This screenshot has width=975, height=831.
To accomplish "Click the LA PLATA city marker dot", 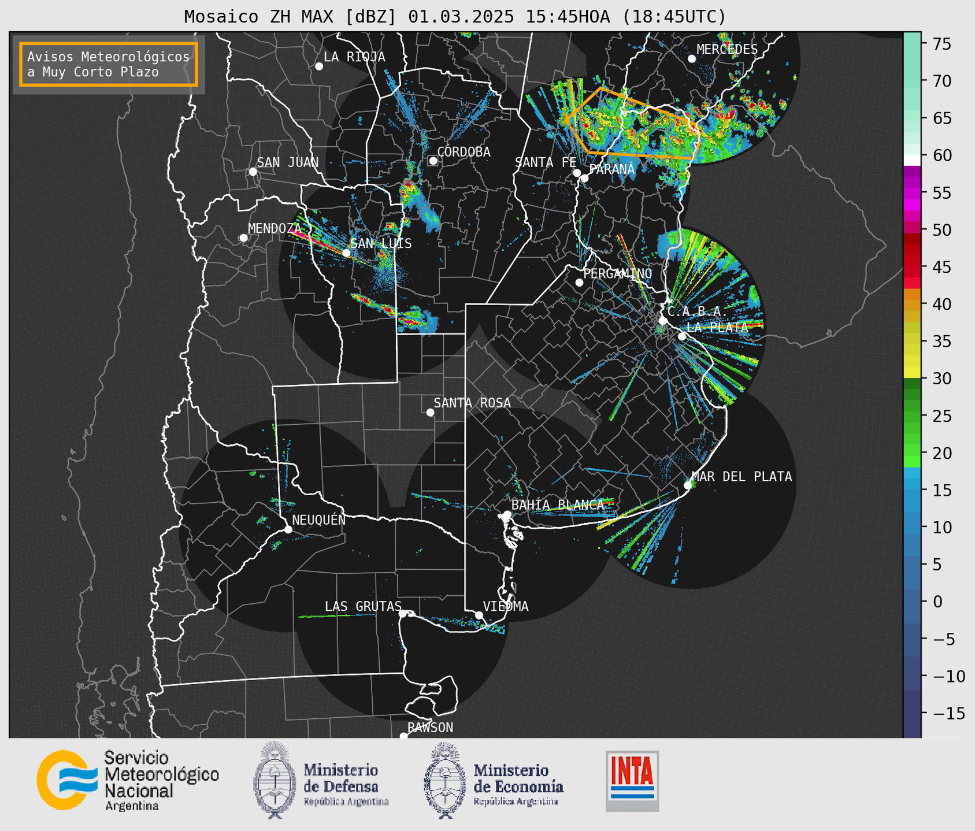I will pos(682,336).
